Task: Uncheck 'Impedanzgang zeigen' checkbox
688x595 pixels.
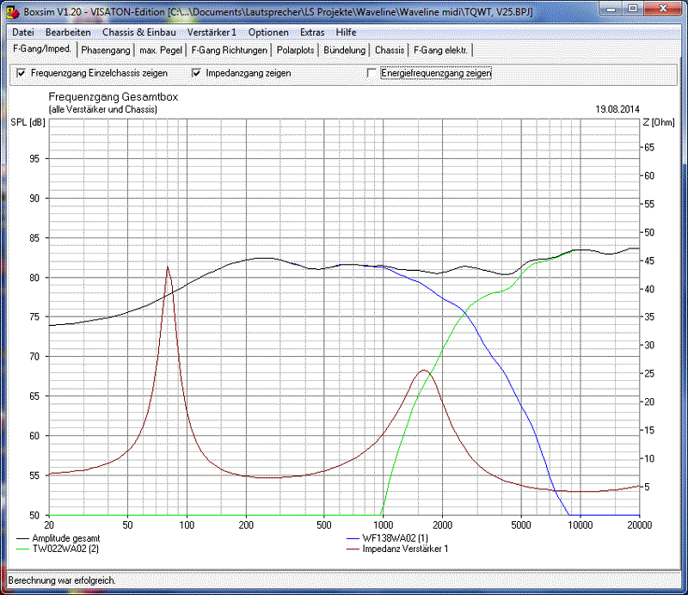Action: [197, 74]
